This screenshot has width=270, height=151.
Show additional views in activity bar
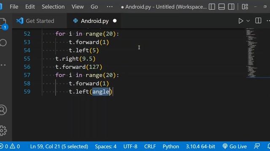[3, 65]
